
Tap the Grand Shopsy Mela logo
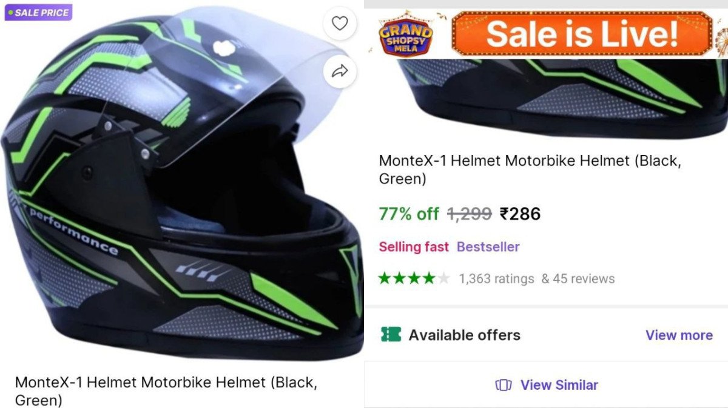[406, 34]
